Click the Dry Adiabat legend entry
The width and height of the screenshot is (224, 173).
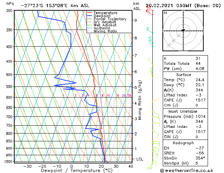[x=102, y=22]
